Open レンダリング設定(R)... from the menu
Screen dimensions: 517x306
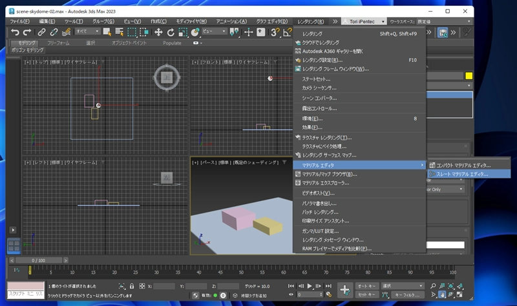pyautogui.click(x=359, y=60)
